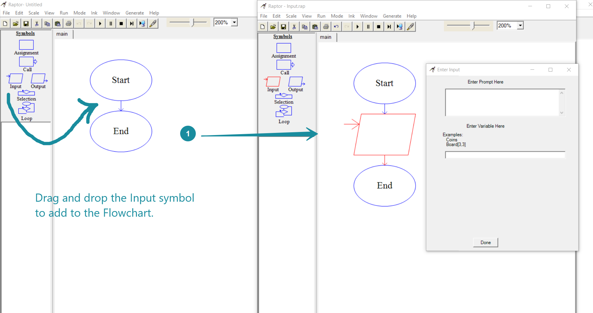Screen dimensions: 593x313
Task: Select the Assignment symbol in the Input.rap window
Action: pyautogui.click(x=284, y=48)
